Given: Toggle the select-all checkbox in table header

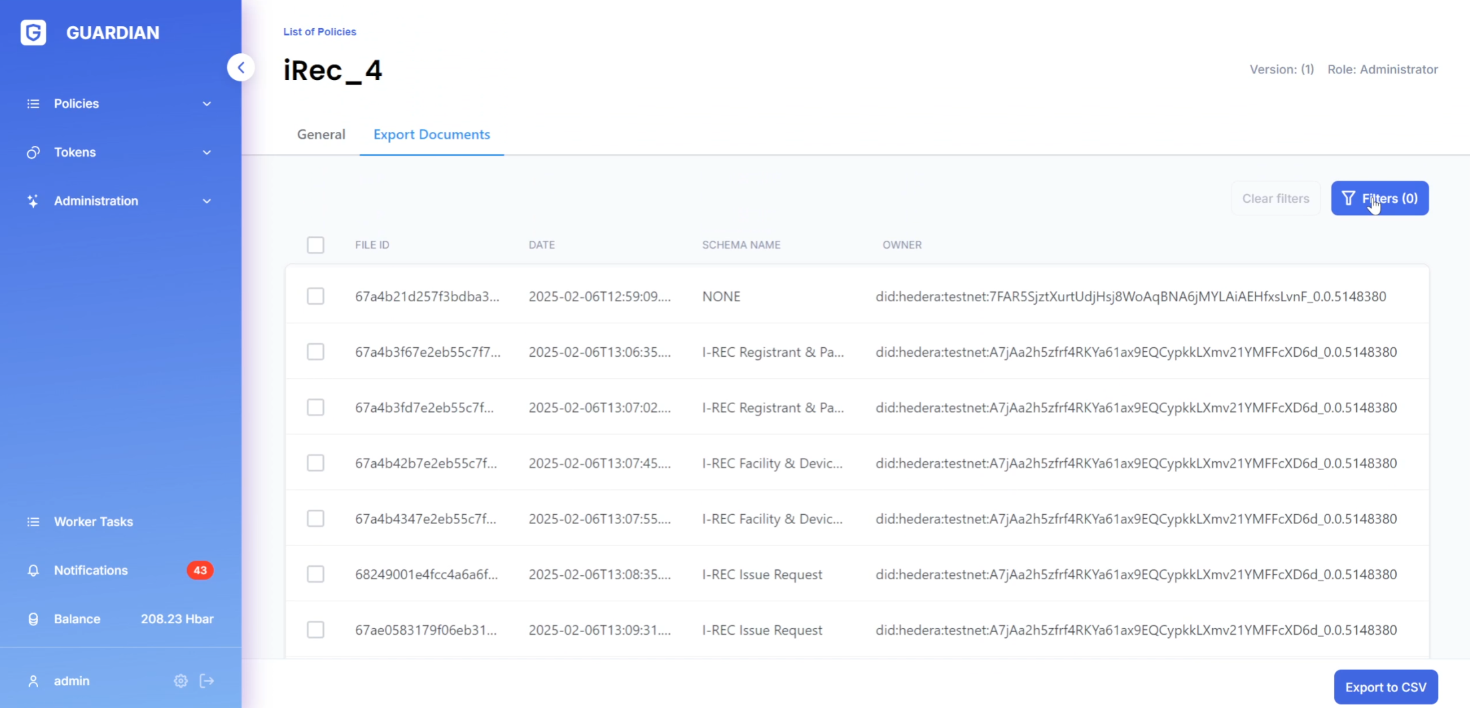Looking at the screenshot, I should click(315, 245).
